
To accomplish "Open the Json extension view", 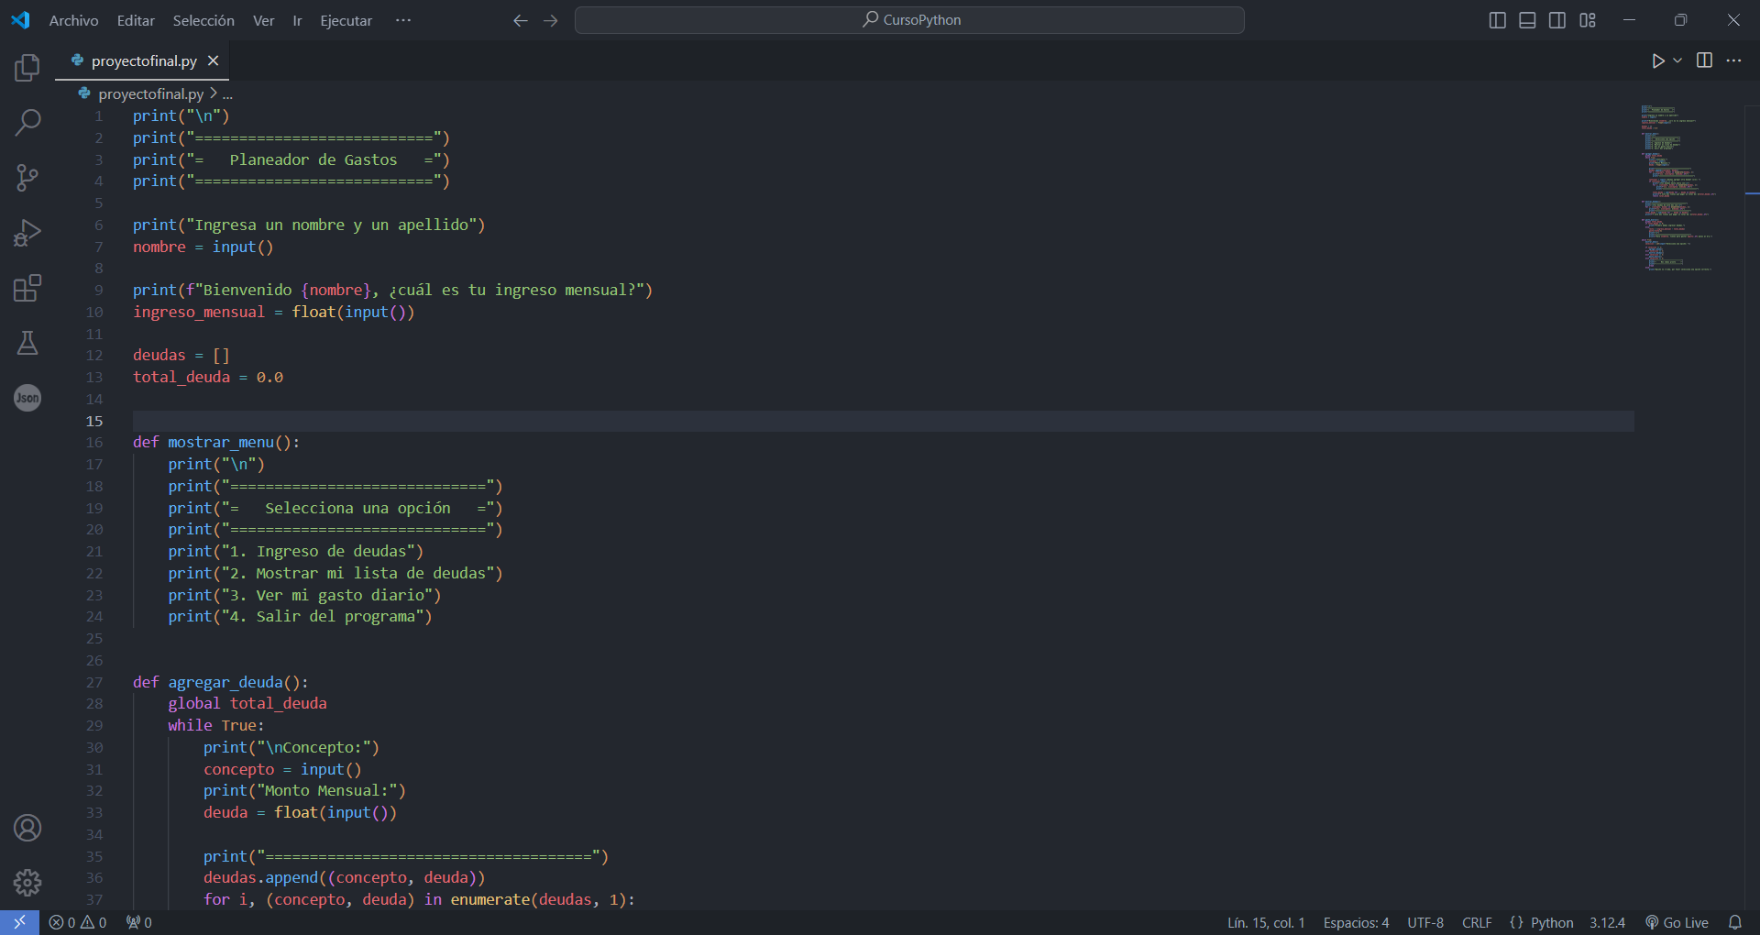I will click(x=27, y=398).
